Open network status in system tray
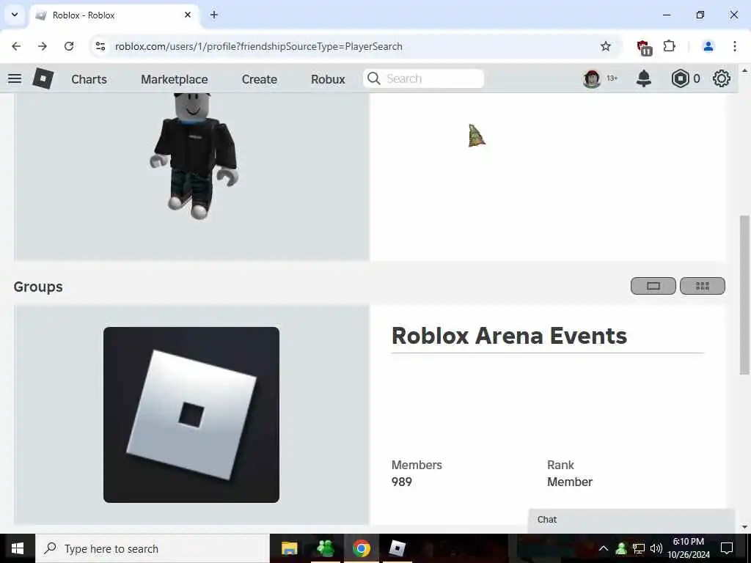The width and height of the screenshot is (751, 563). point(639,548)
